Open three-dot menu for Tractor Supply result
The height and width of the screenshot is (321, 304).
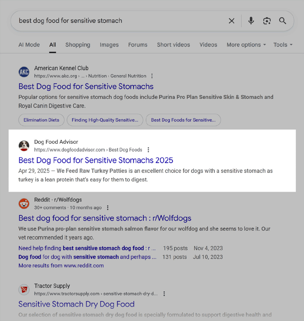point(164,294)
